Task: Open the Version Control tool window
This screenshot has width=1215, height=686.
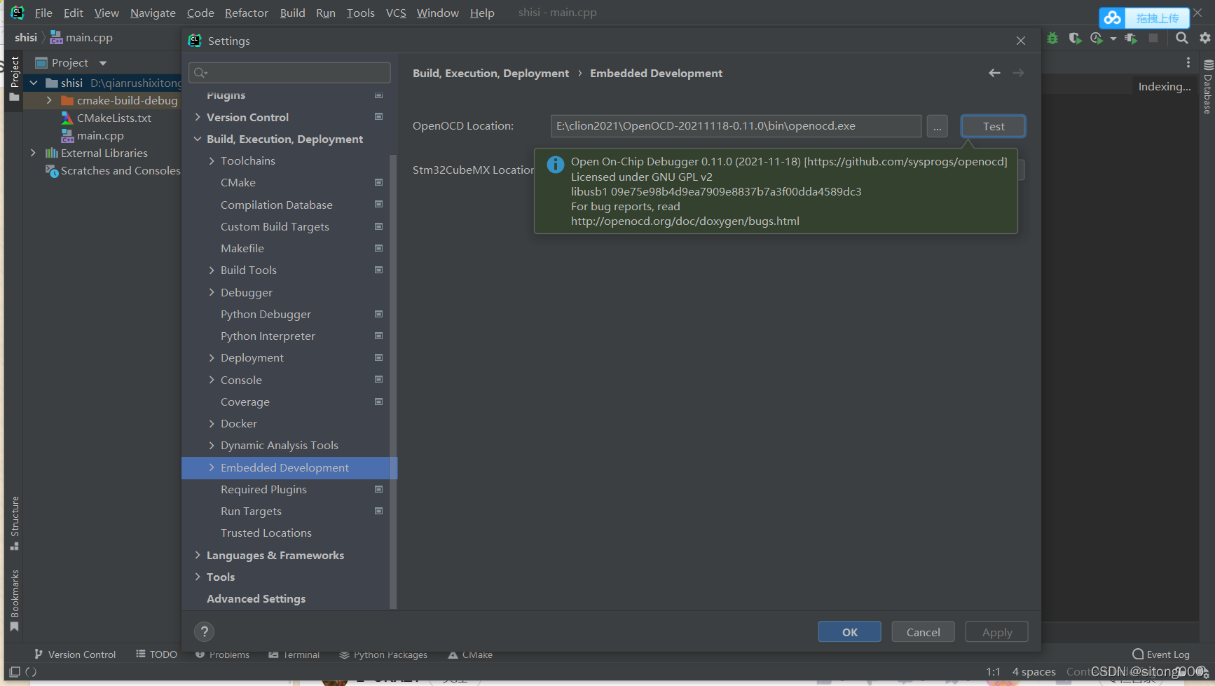Action: click(75, 654)
